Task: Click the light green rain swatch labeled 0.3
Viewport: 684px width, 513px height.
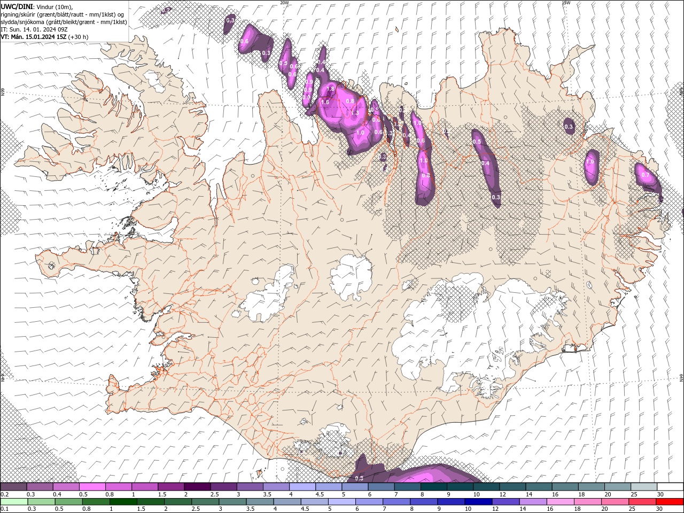Action: [41, 502]
